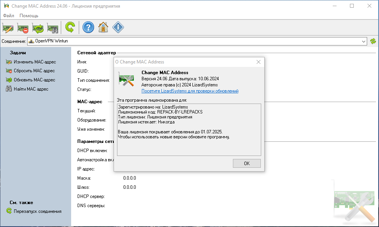
Task: Click the Сбросить MAC адрес task link
Action: point(34,71)
